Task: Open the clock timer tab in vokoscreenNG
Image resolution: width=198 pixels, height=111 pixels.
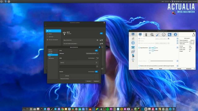Action: (164, 34)
